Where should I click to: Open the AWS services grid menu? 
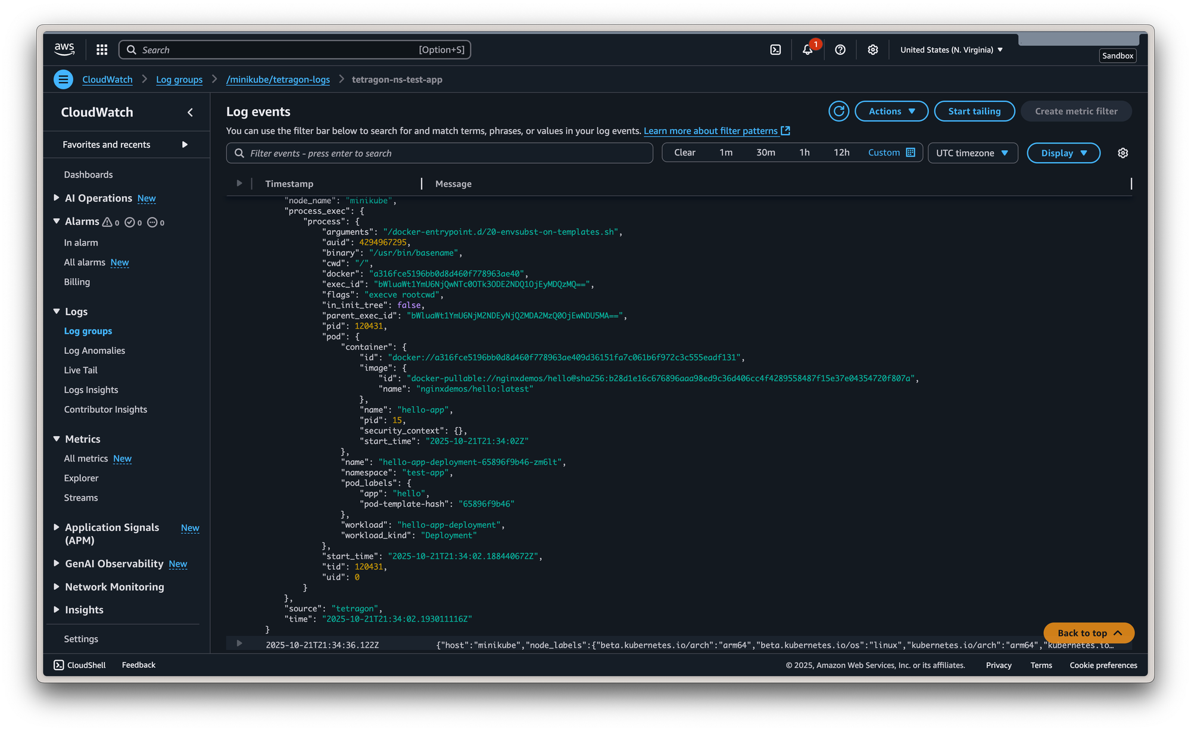click(101, 50)
